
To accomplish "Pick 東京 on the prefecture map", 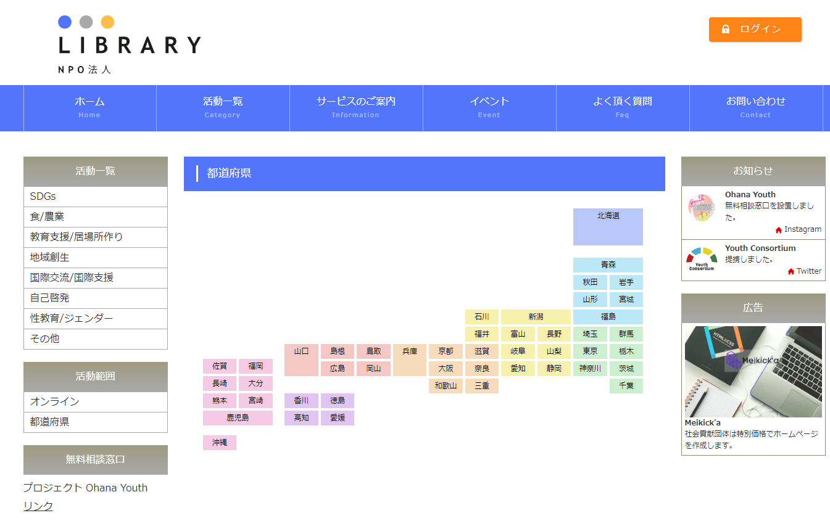I will (x=590, y=351).
